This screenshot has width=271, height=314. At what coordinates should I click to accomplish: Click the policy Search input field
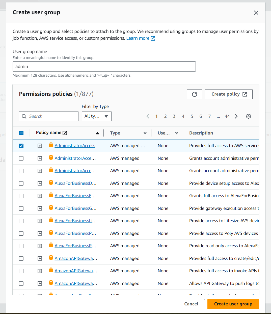click(49, 116)
